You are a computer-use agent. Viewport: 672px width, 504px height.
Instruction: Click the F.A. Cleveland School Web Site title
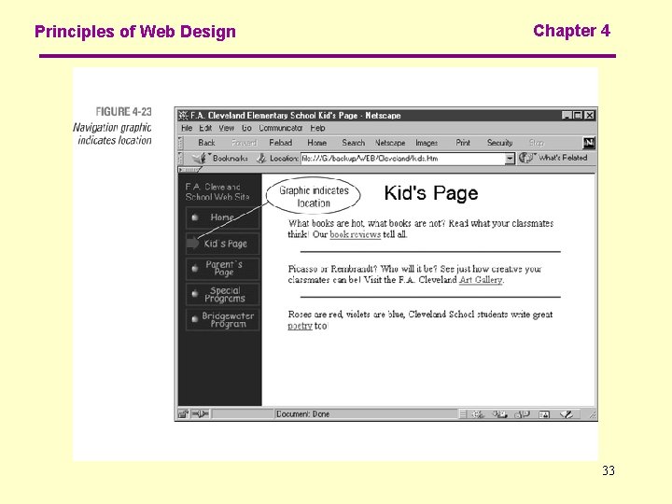pos(217,191)
